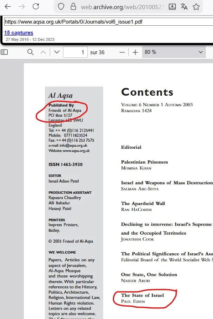Image resolution: width=213 pixels, height=319 pixels.
Task: Click the install/download page icon in the address bar
Action: pos(172,7)
